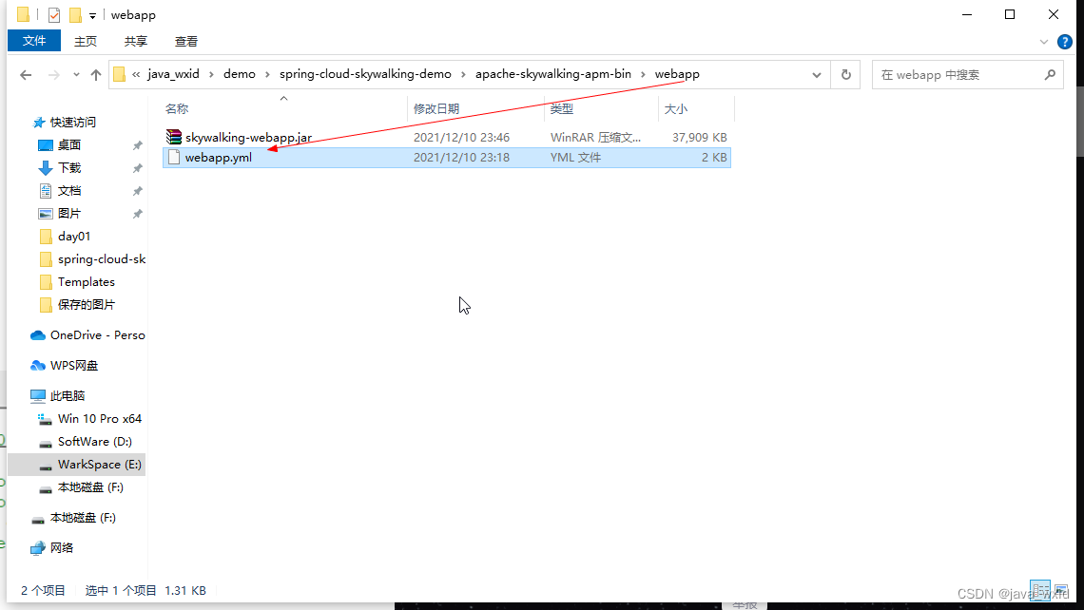Click the pin icon beside 图片
The image size is (1084, 610).
click(x=138, y=214)
